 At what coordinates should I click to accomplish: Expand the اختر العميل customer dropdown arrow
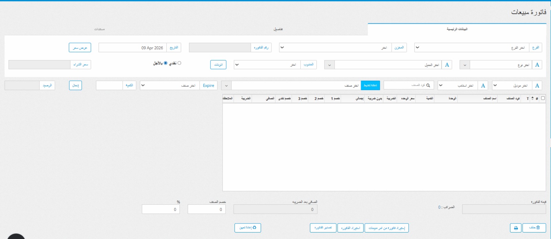coord(329,65)
